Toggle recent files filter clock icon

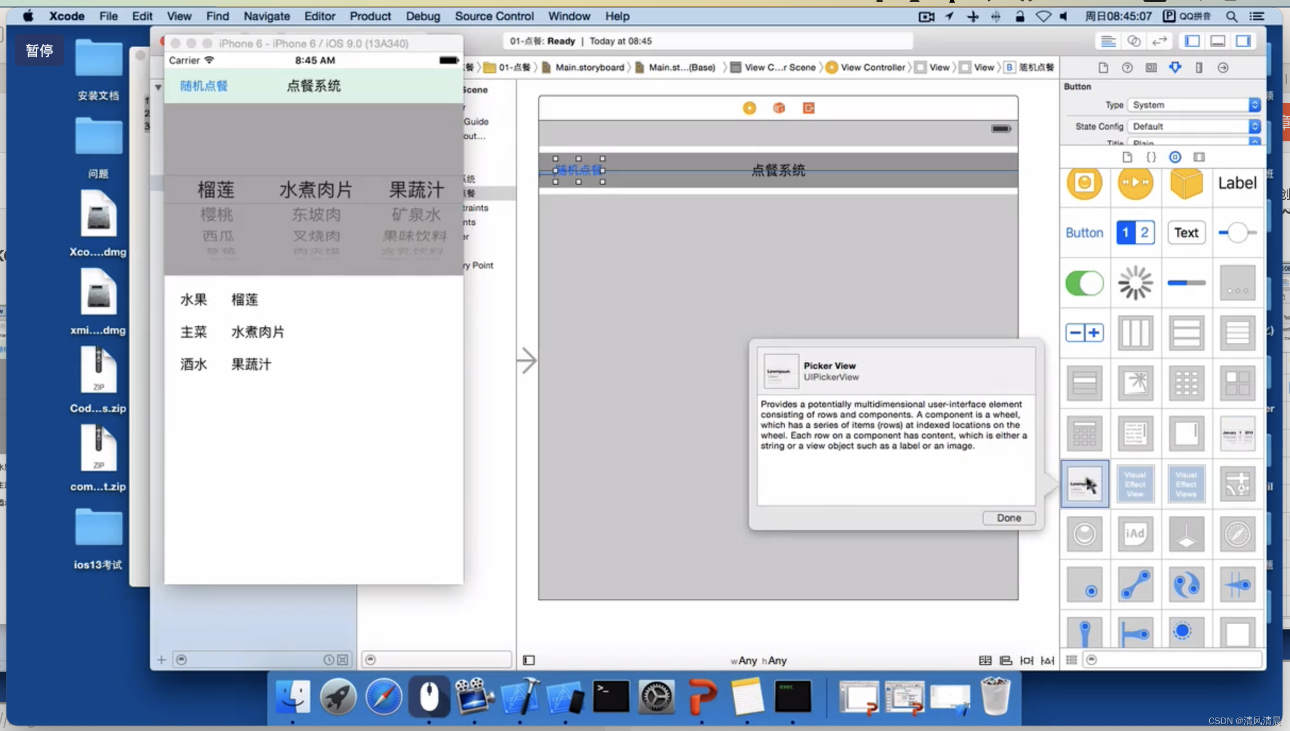329,660
